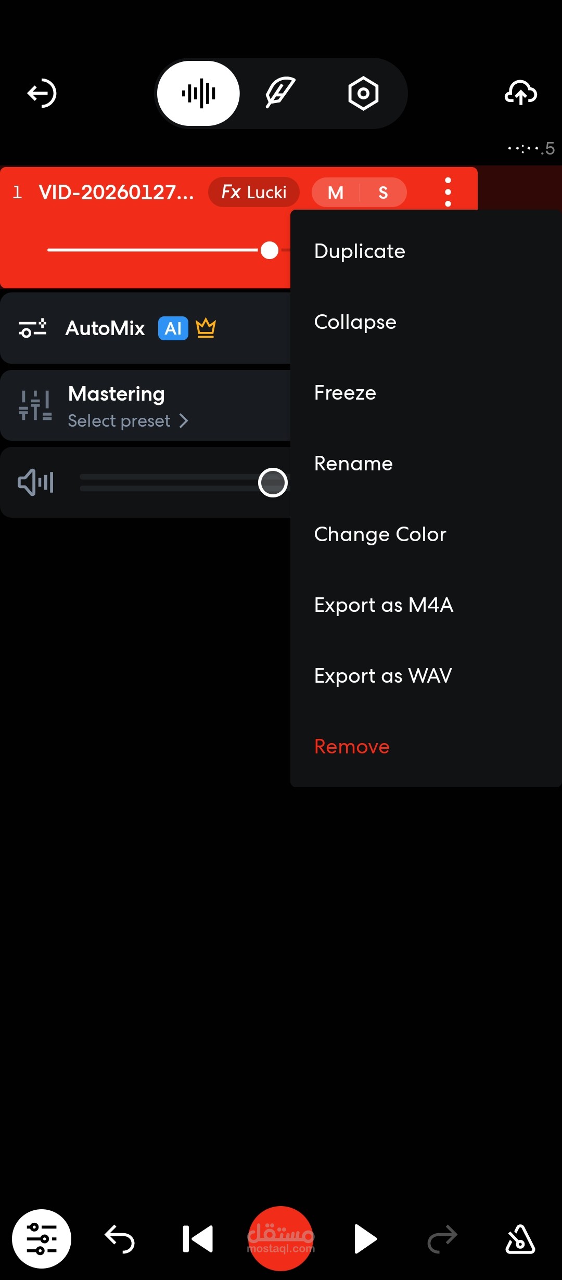Open the track three-dot options menu
The height and width of the screenshot is (1280, 562).
tap(448, 192)
